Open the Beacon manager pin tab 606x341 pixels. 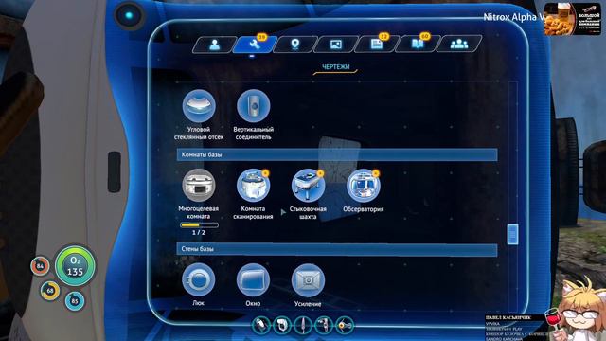295,45
